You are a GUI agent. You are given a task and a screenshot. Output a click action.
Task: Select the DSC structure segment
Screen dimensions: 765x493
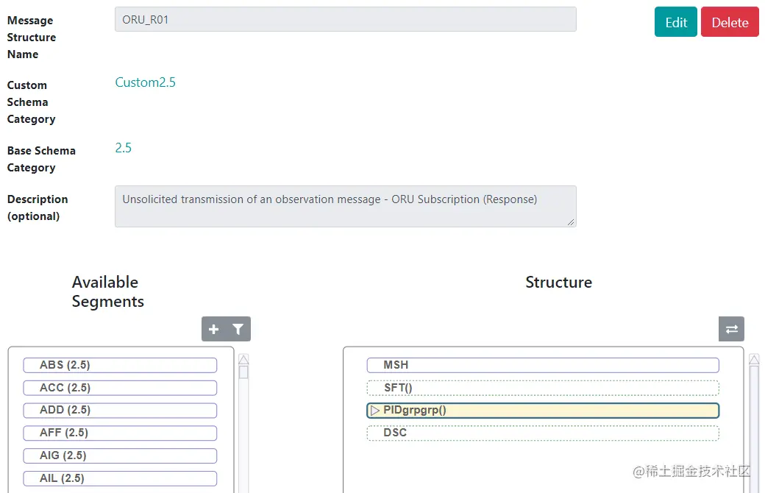[542, 433]
